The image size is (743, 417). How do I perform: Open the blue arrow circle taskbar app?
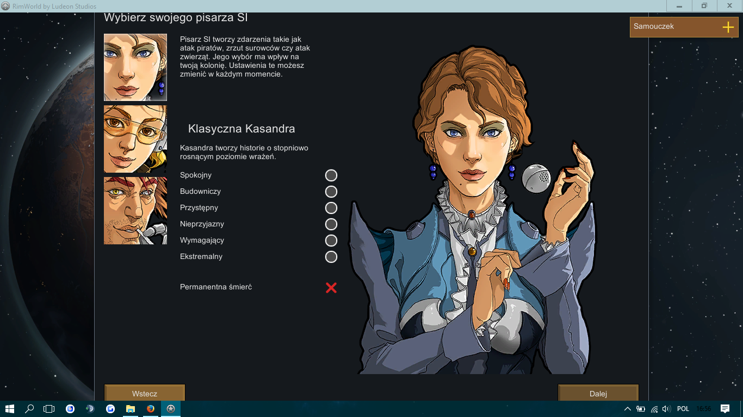click(x=110, y=409)
